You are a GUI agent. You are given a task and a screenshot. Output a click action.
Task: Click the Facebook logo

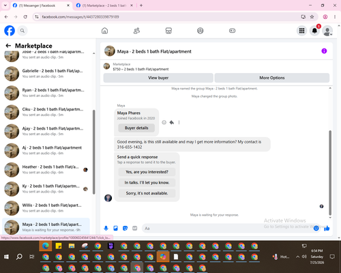coord(10,31)
